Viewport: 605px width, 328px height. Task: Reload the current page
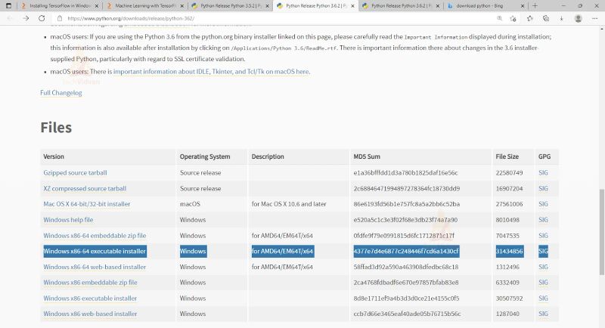[42, 18]
